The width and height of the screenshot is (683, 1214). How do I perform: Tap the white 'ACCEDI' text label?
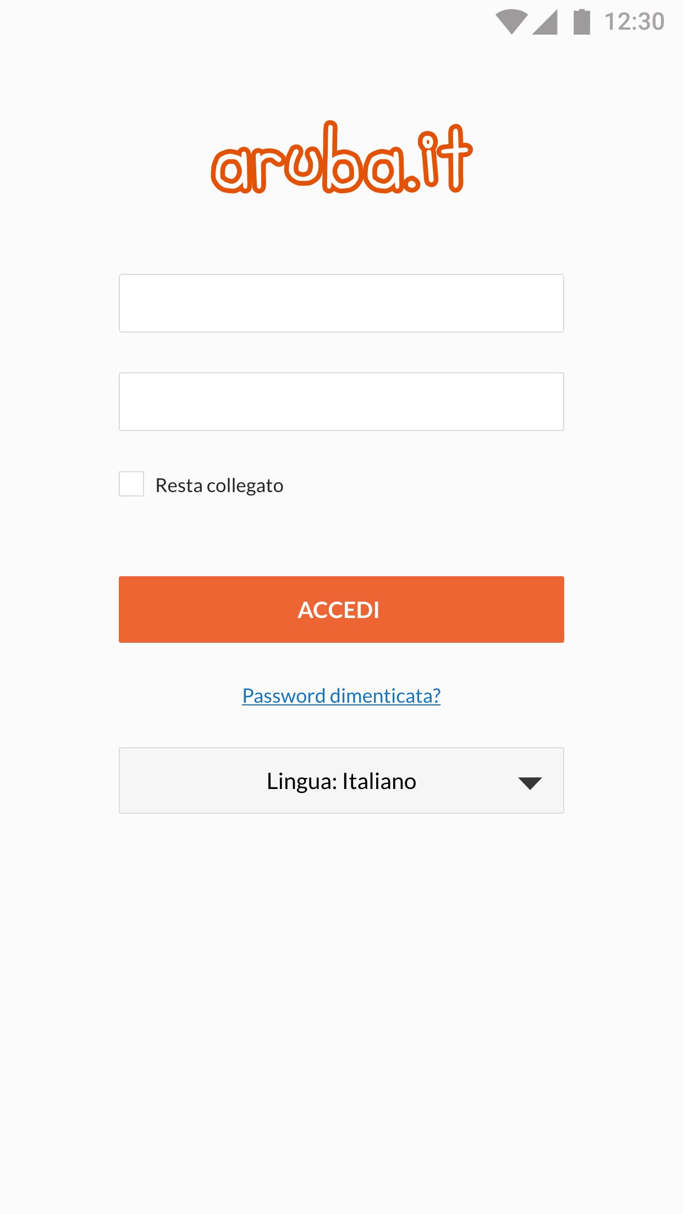click(339, 610)
